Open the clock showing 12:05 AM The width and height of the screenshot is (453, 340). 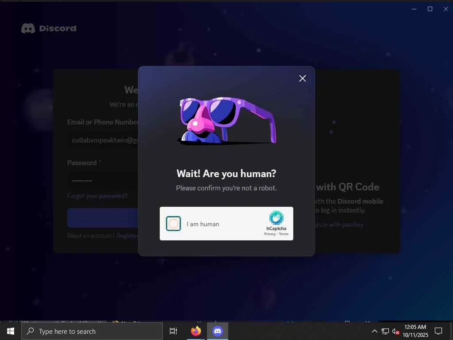point(415,331)
